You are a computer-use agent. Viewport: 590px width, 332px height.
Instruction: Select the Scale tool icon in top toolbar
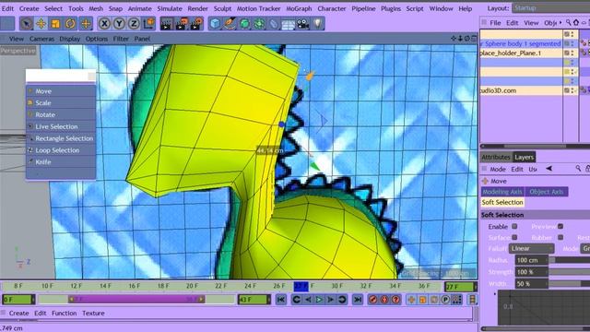pos(55,24)
